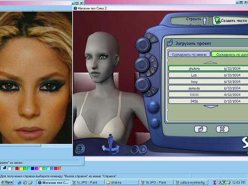
Task: Sort projects by name
Action: click(x=189, y=54)
